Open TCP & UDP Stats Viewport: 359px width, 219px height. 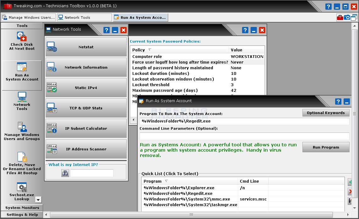pos(86,108)
